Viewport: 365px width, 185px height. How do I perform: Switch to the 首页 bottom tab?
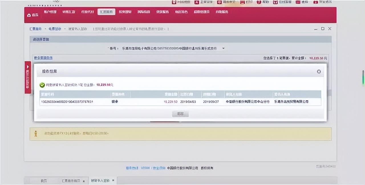(43, 181)
